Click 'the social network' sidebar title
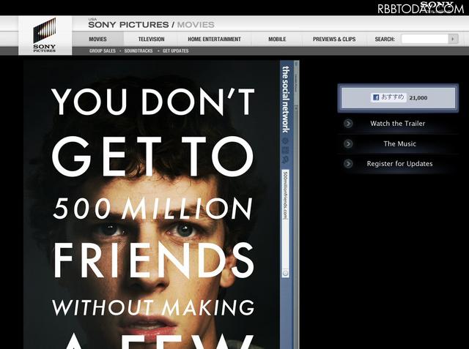Viewport: 469px width, 349px height. (x=286, y=100)
